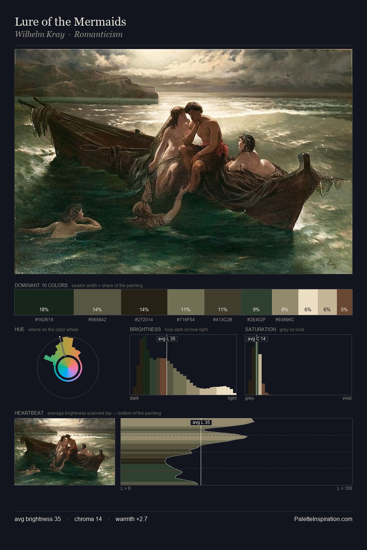Click the 'vivid' axis label under saturation
Viewport: 367px width, 550px height.
(347, 398)
